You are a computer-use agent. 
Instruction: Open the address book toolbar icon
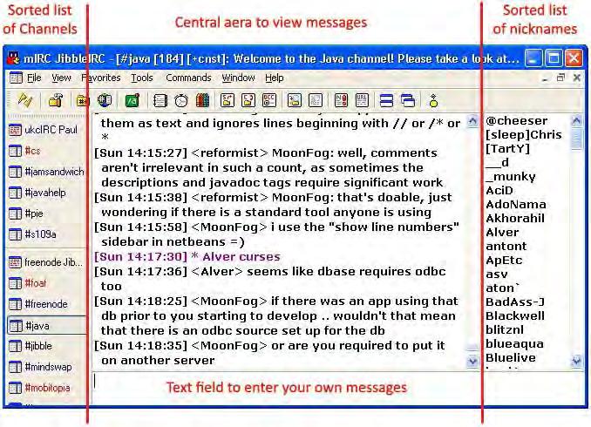click(160, 100)
